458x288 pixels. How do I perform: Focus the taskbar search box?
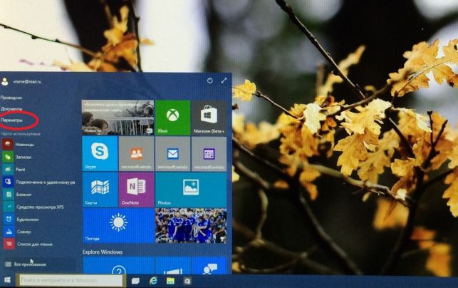71,280
